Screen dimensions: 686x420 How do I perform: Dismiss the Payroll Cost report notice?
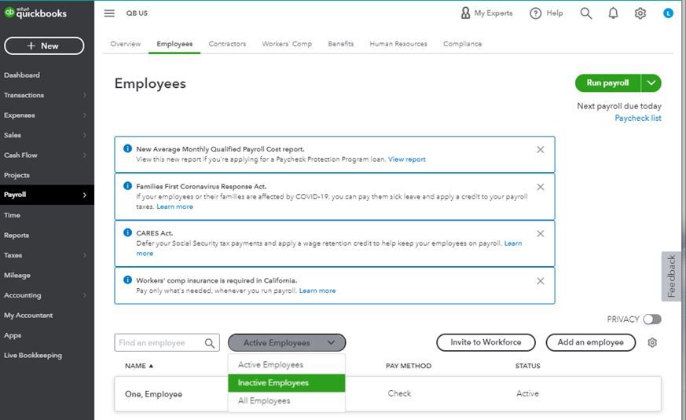(x=541, y=149)
